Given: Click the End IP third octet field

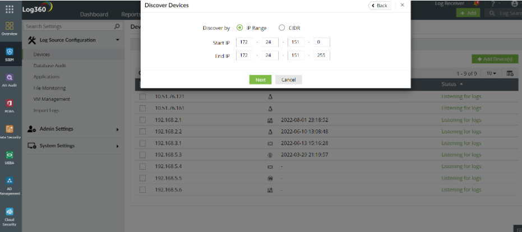Looking at the screenshot, I should click(x=296, y=55).
